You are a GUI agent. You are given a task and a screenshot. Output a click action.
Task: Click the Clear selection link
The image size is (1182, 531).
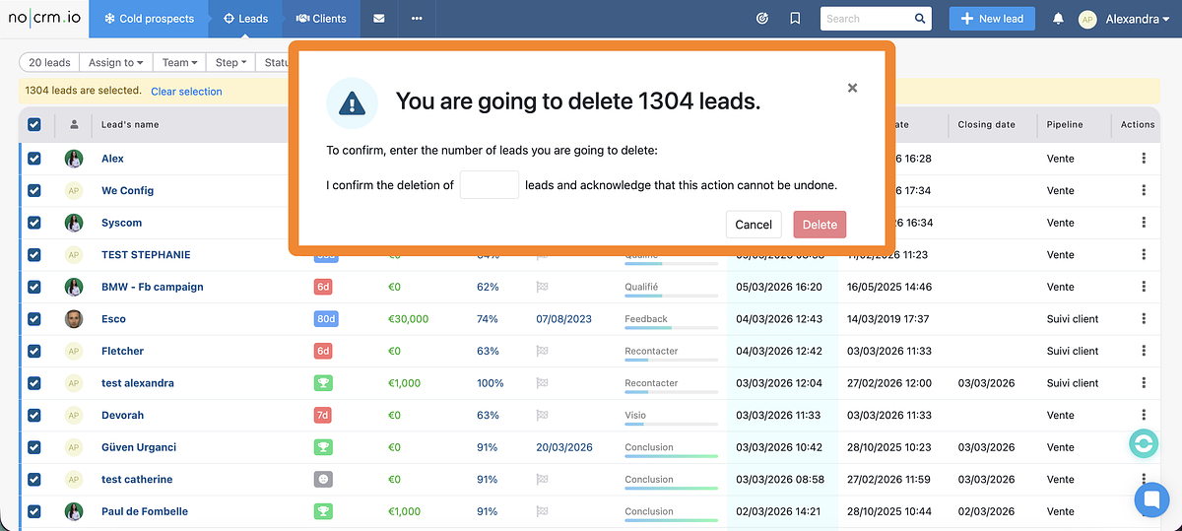186,92
